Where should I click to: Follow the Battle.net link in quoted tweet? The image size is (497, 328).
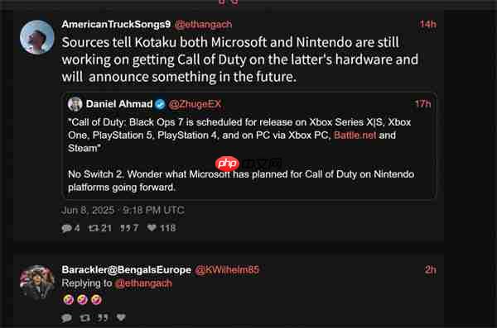[x=355, y=135]
